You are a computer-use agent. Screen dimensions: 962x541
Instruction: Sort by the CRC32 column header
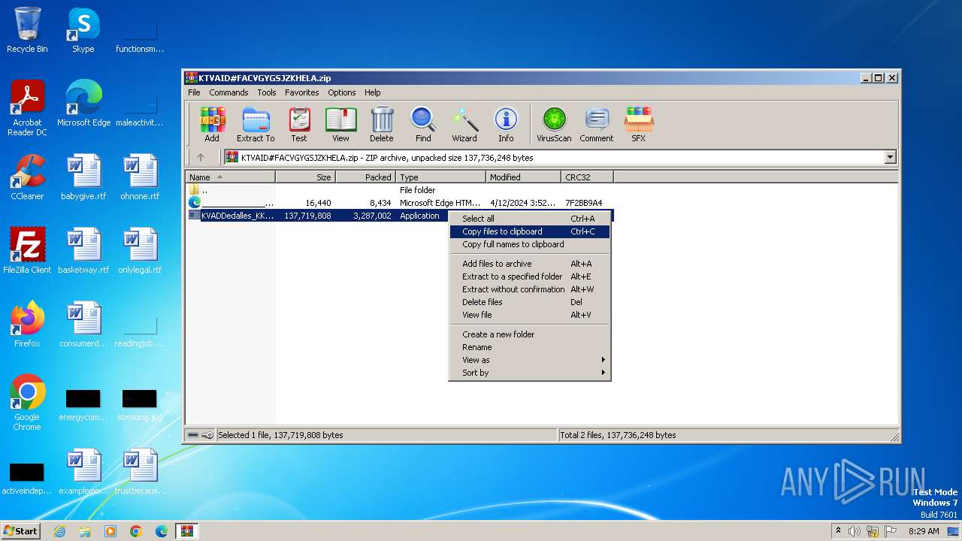click(x=587, y=177)
